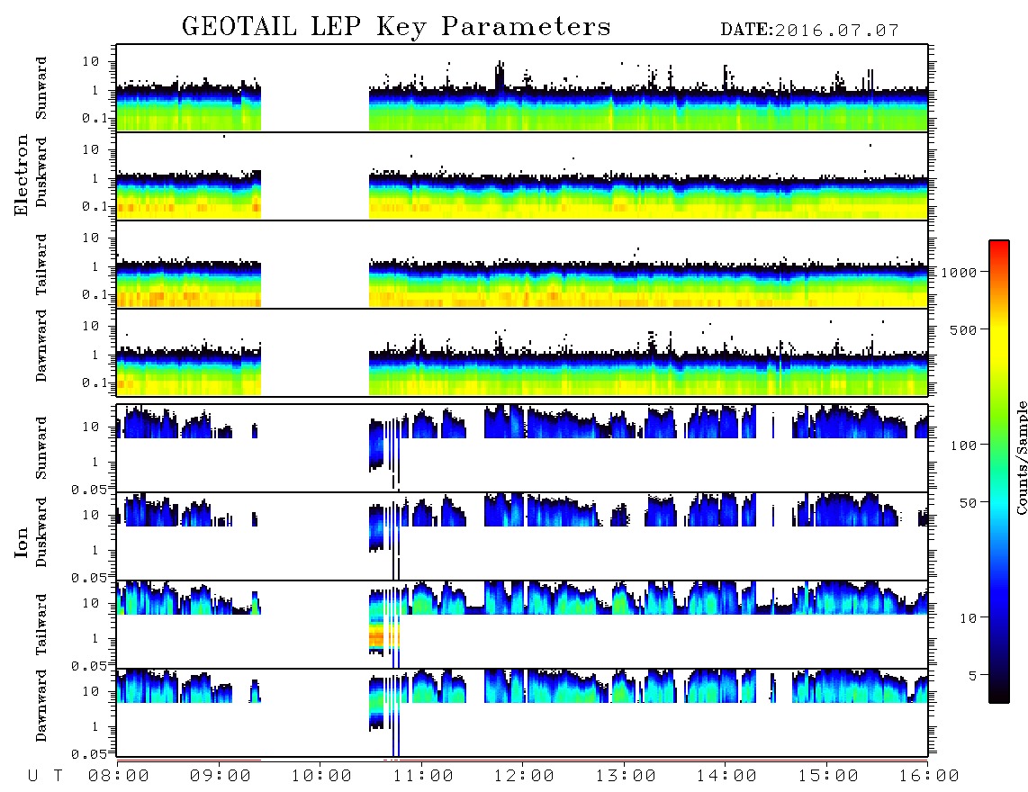Select the "15:00" time tick label

[x=828, y=777]
